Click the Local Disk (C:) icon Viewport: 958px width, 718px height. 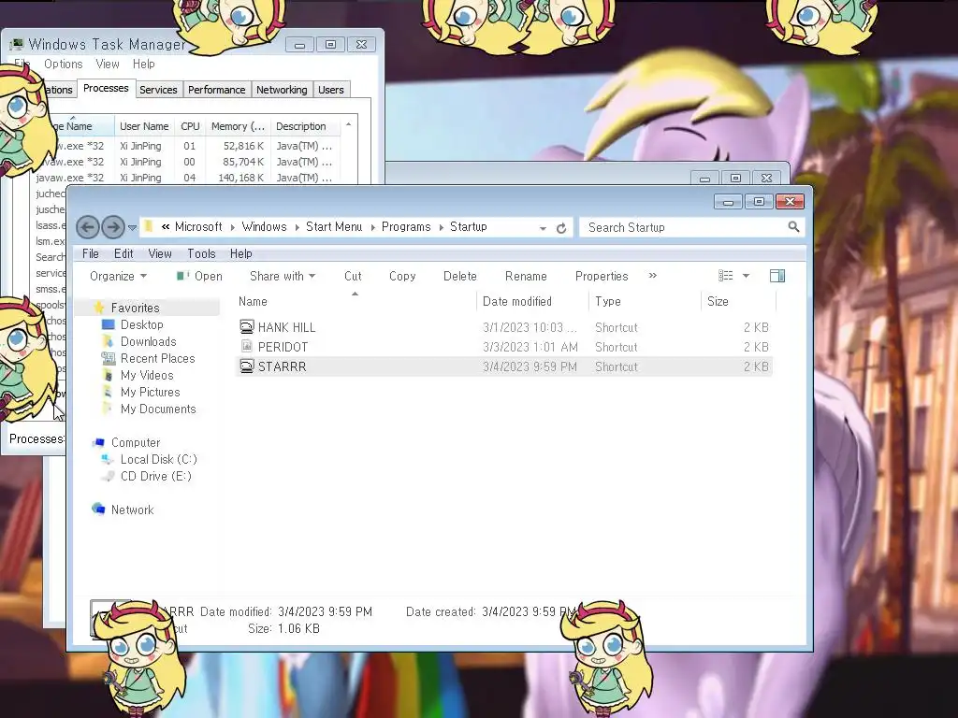point(108,458)
